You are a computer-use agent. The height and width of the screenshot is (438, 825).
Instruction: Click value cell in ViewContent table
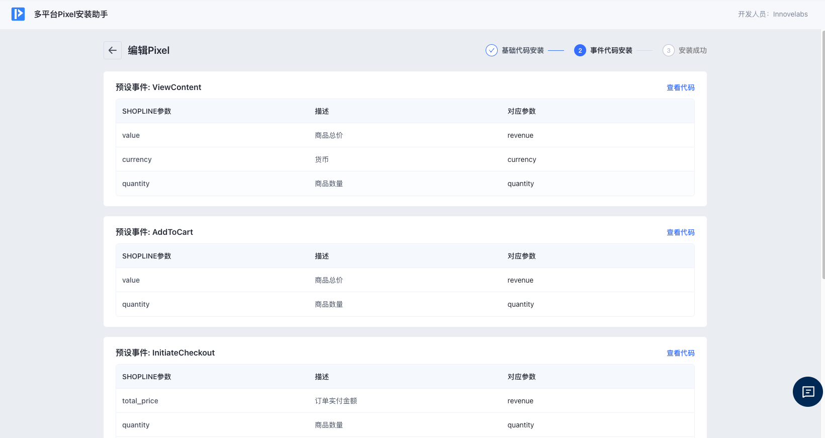pyautogui.click(x=131, y=135)
